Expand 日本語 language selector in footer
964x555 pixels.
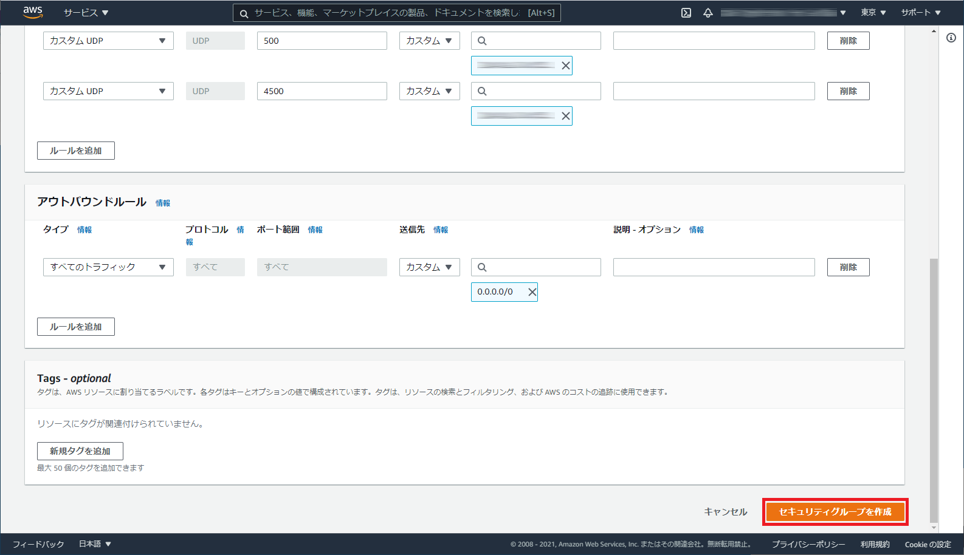[x=95, y=544]
